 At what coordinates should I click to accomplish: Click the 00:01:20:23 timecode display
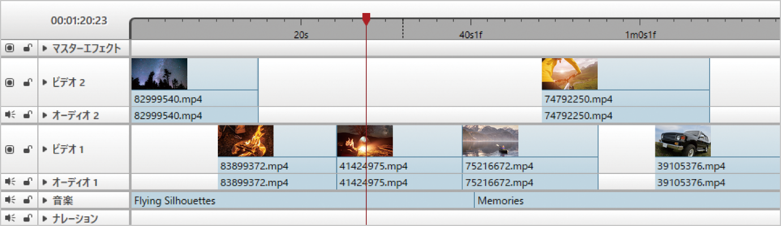pos(79,21)
